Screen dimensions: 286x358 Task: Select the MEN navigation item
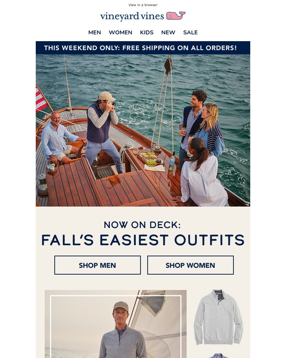[x=94, y=33]
